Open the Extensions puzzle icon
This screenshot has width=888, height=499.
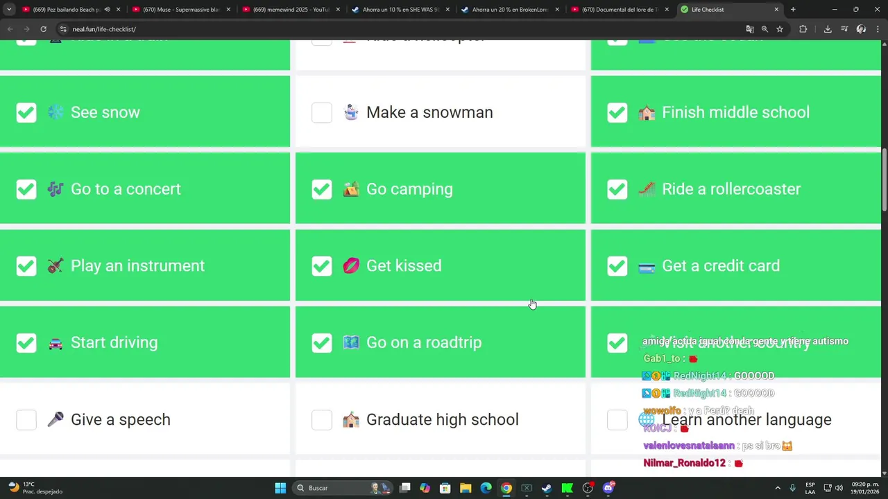tap(803, 29)
